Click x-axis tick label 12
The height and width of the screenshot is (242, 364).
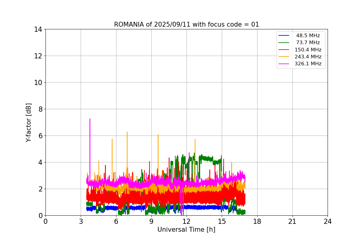coord(186,221)
